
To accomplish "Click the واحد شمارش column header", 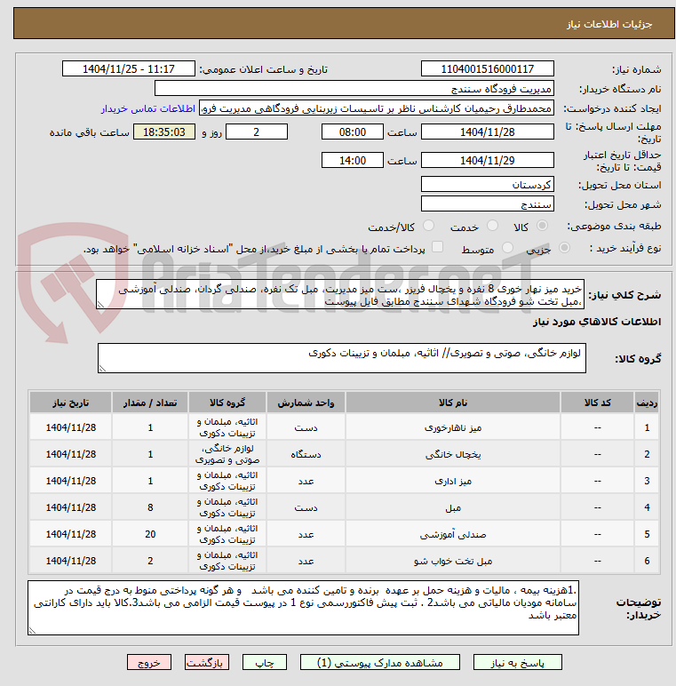I will pos(306,403).
